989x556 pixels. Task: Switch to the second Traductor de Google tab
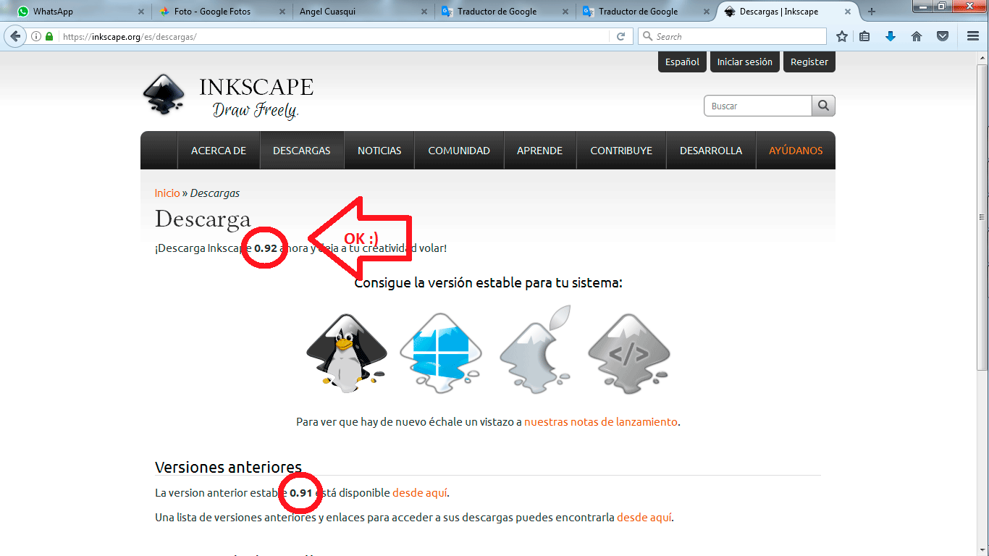point(646,12)
